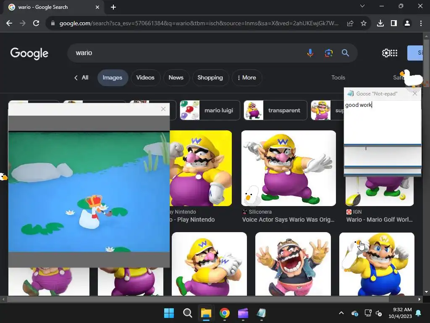
Task: Click the Siliconera source label
Action: pyautogui.click(x=260, y=212)
